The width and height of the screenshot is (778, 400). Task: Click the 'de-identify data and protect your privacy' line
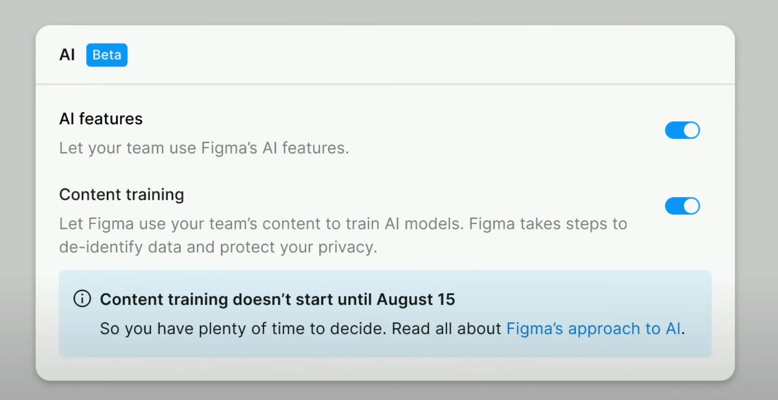pos(218,247)
